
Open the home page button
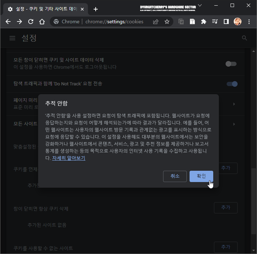click(x=42, y=22)
